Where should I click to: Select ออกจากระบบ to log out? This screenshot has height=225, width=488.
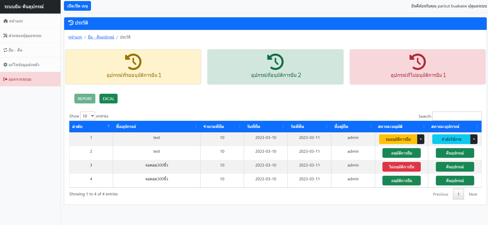30,79
